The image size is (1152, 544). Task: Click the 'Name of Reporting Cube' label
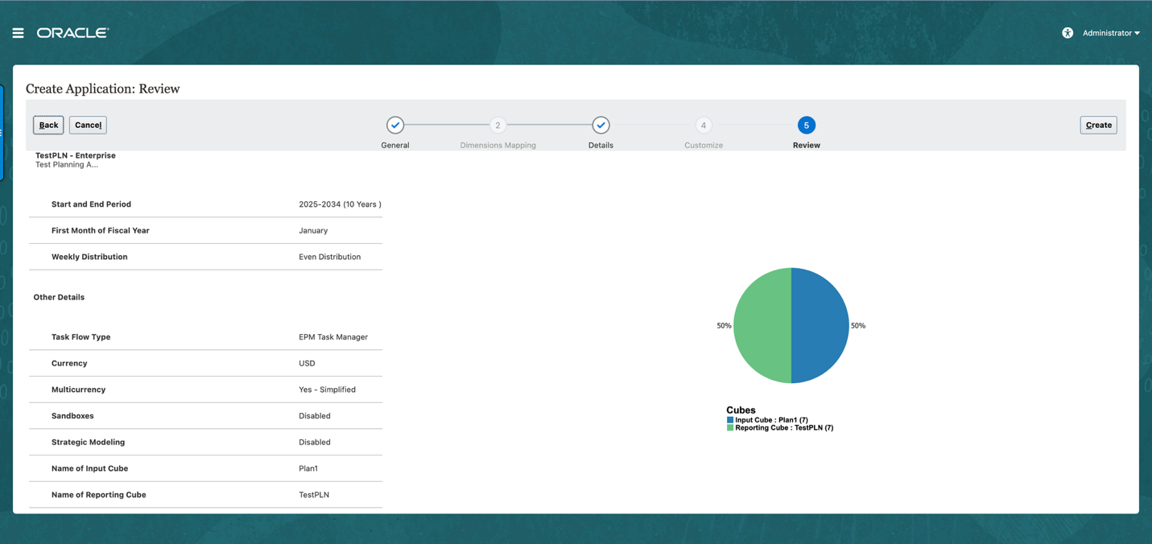pos(99,495)
